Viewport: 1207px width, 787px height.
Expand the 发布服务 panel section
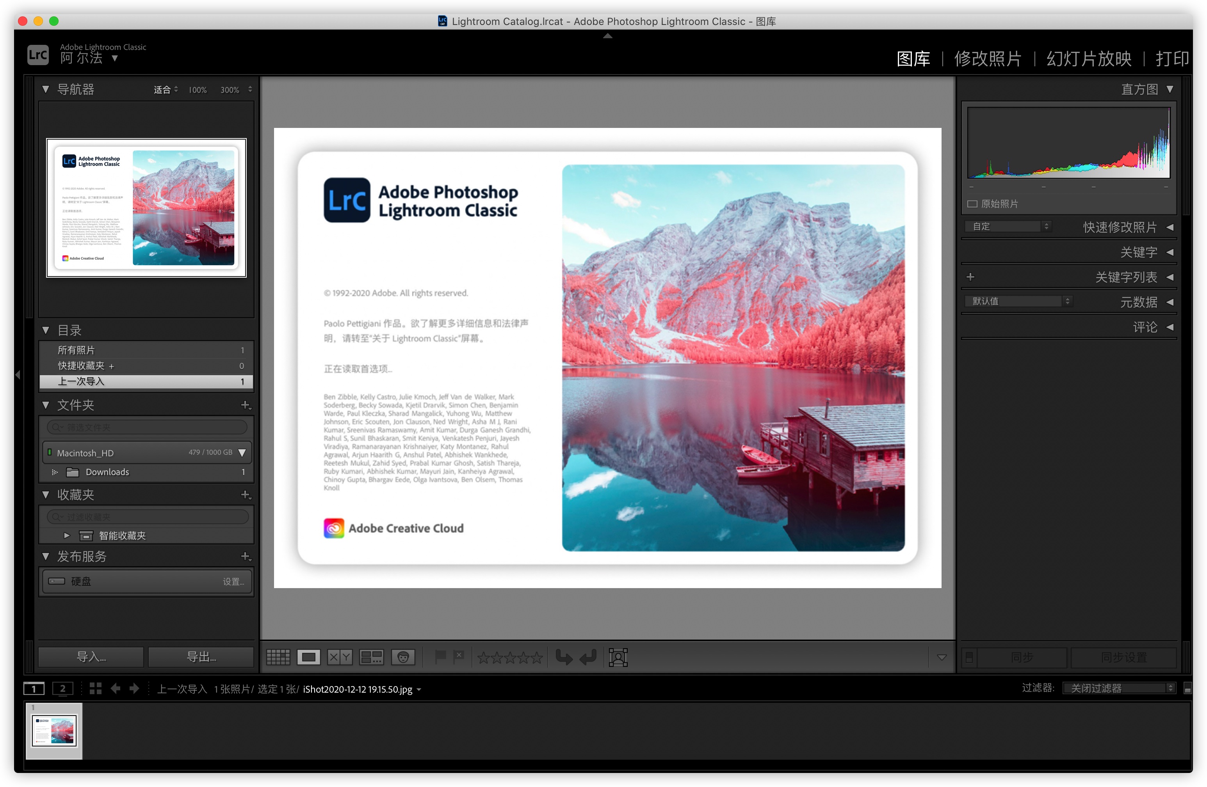tap(48, 555)
